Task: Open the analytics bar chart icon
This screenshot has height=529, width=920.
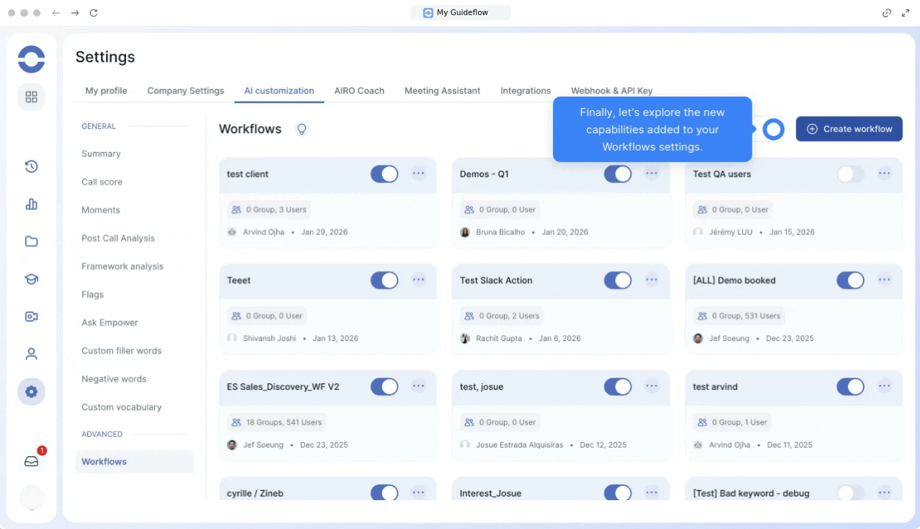Action: tap(31, 204)
